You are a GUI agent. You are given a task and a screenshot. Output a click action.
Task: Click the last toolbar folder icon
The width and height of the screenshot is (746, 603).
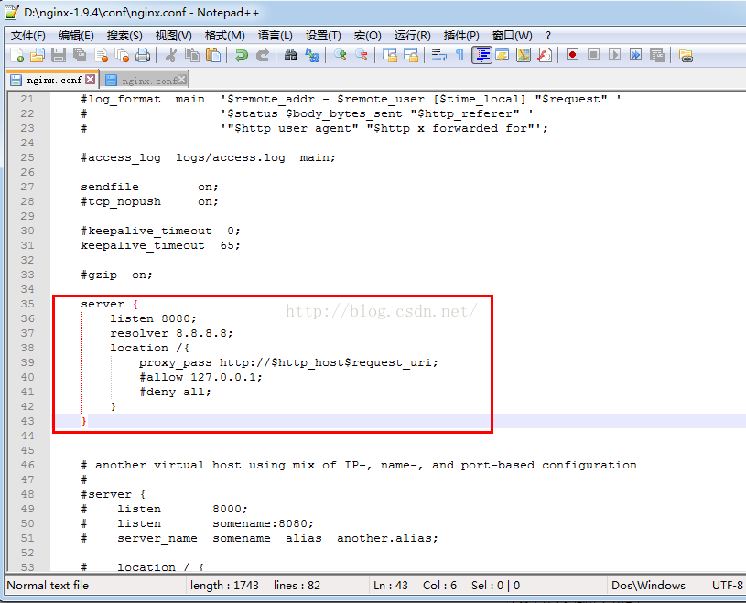686,55
